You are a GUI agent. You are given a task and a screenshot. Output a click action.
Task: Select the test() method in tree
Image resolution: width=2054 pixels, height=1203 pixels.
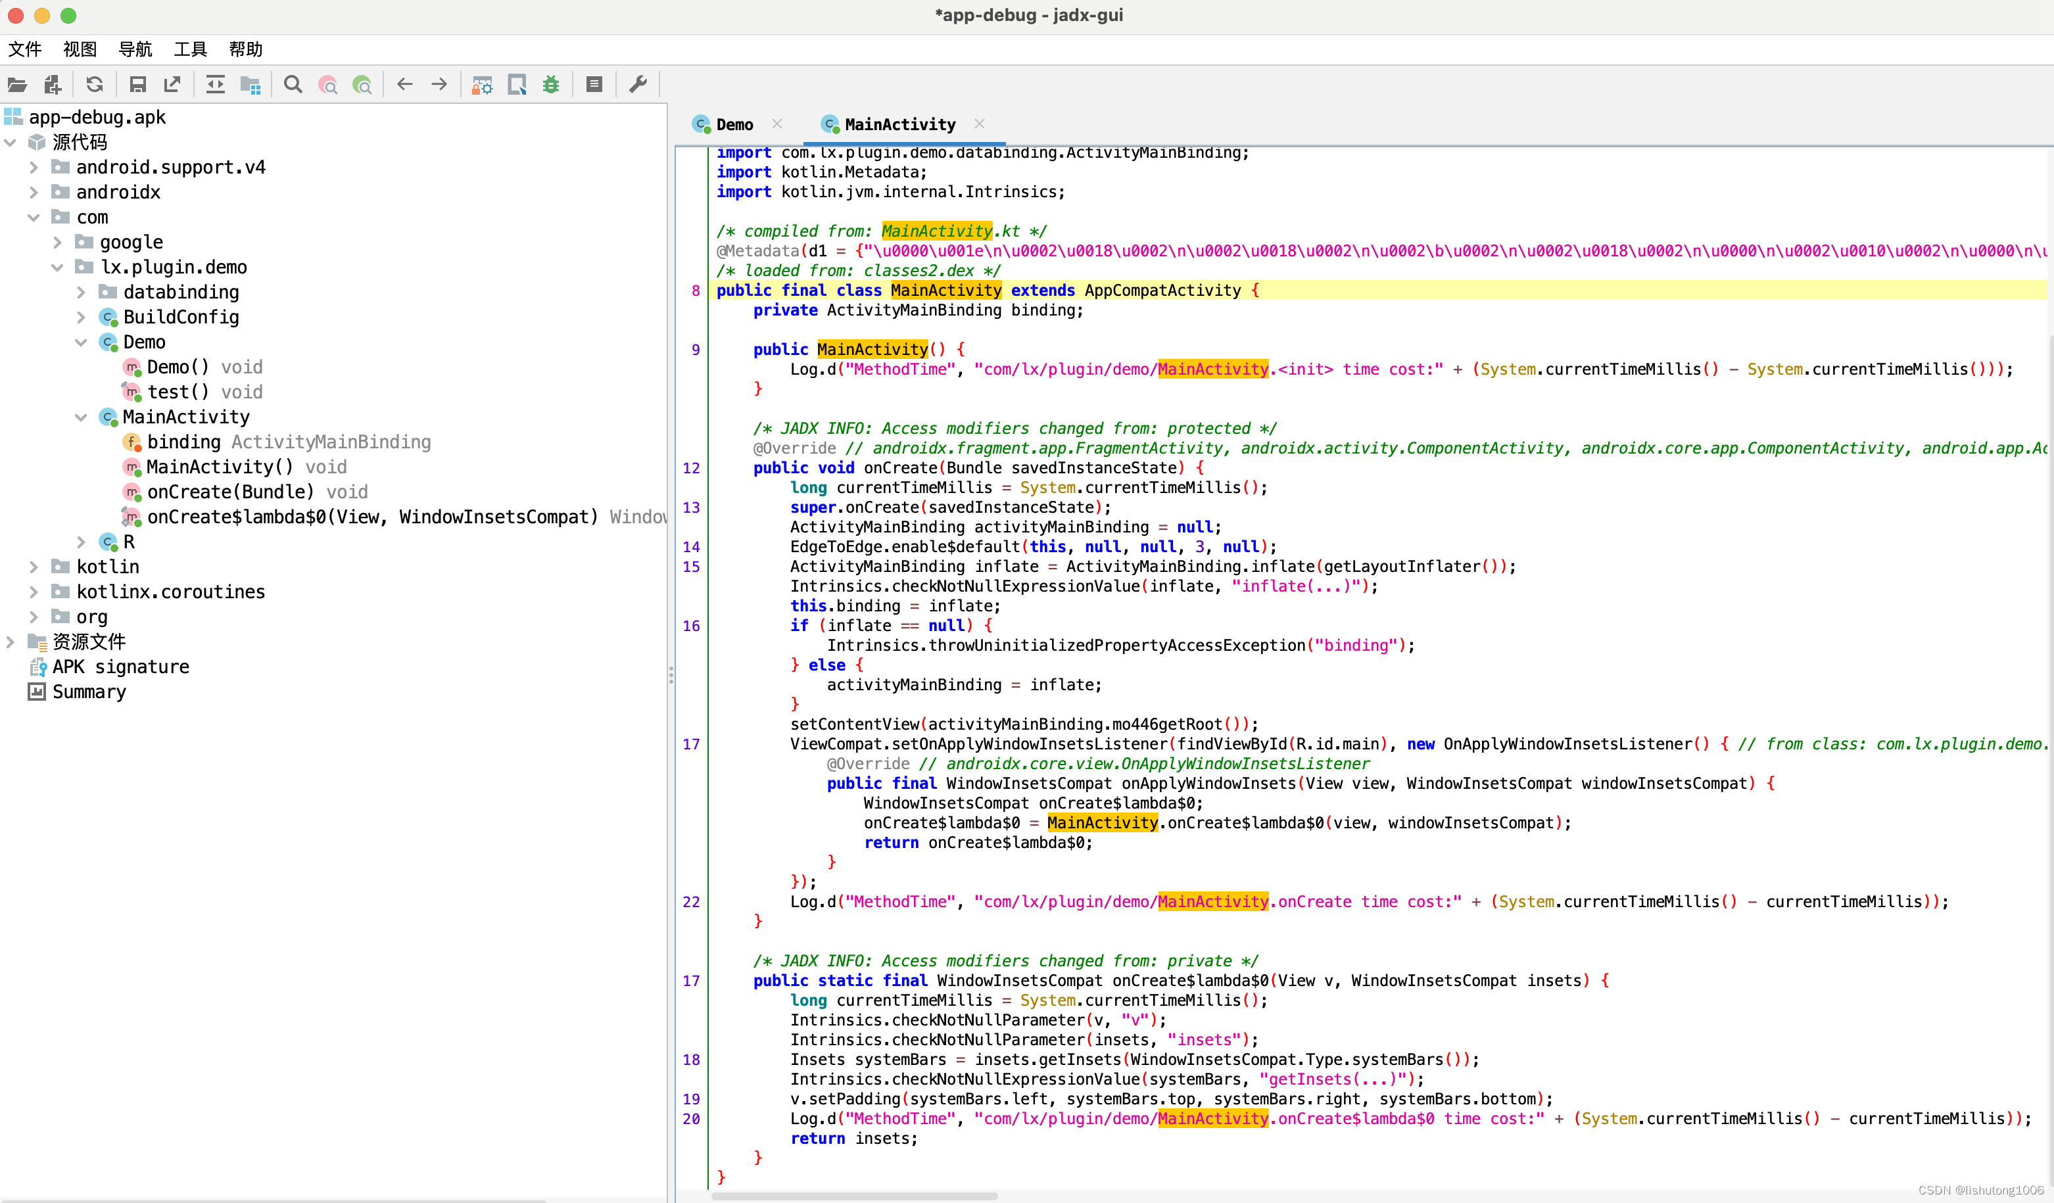pyautogui.click(x=178, y=392)
